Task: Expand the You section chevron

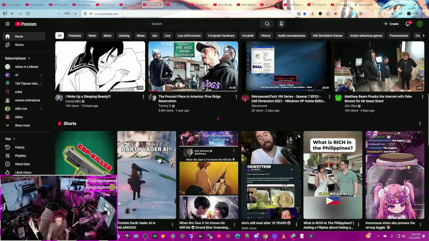Action: tap(14, 139)
